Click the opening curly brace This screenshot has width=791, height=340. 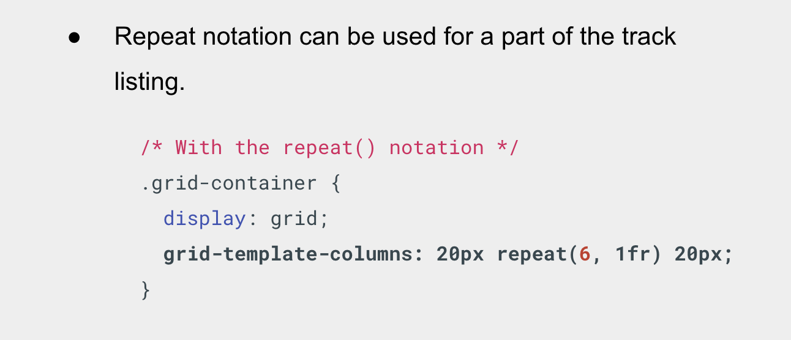tap(336, 183)
